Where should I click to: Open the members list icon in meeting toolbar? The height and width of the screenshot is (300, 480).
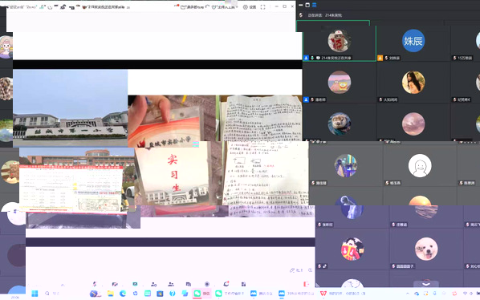[x=171, y=284]
